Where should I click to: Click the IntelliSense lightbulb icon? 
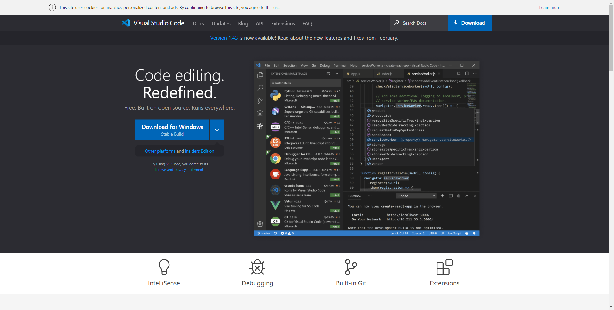[x=164, y=267]
